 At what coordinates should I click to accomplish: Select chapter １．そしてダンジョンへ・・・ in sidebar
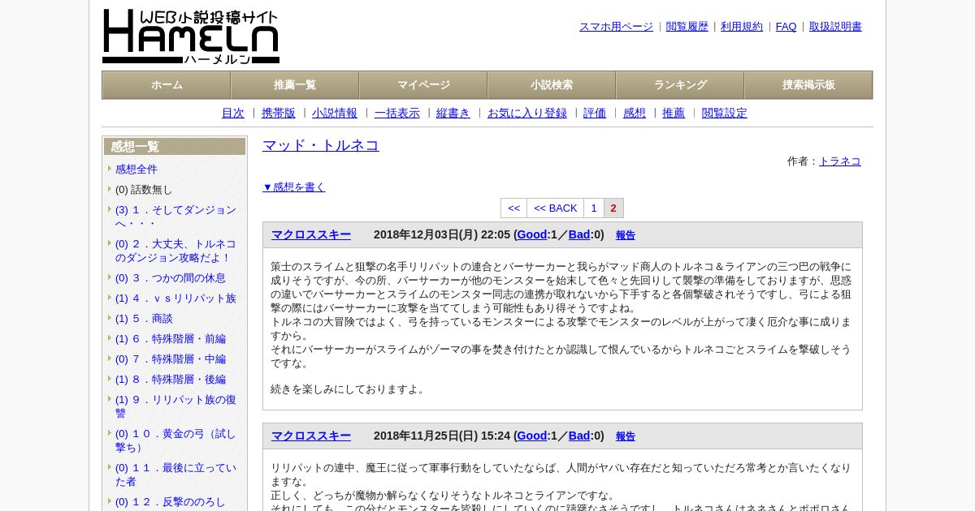pyautogui.click(x=175, y=217)
